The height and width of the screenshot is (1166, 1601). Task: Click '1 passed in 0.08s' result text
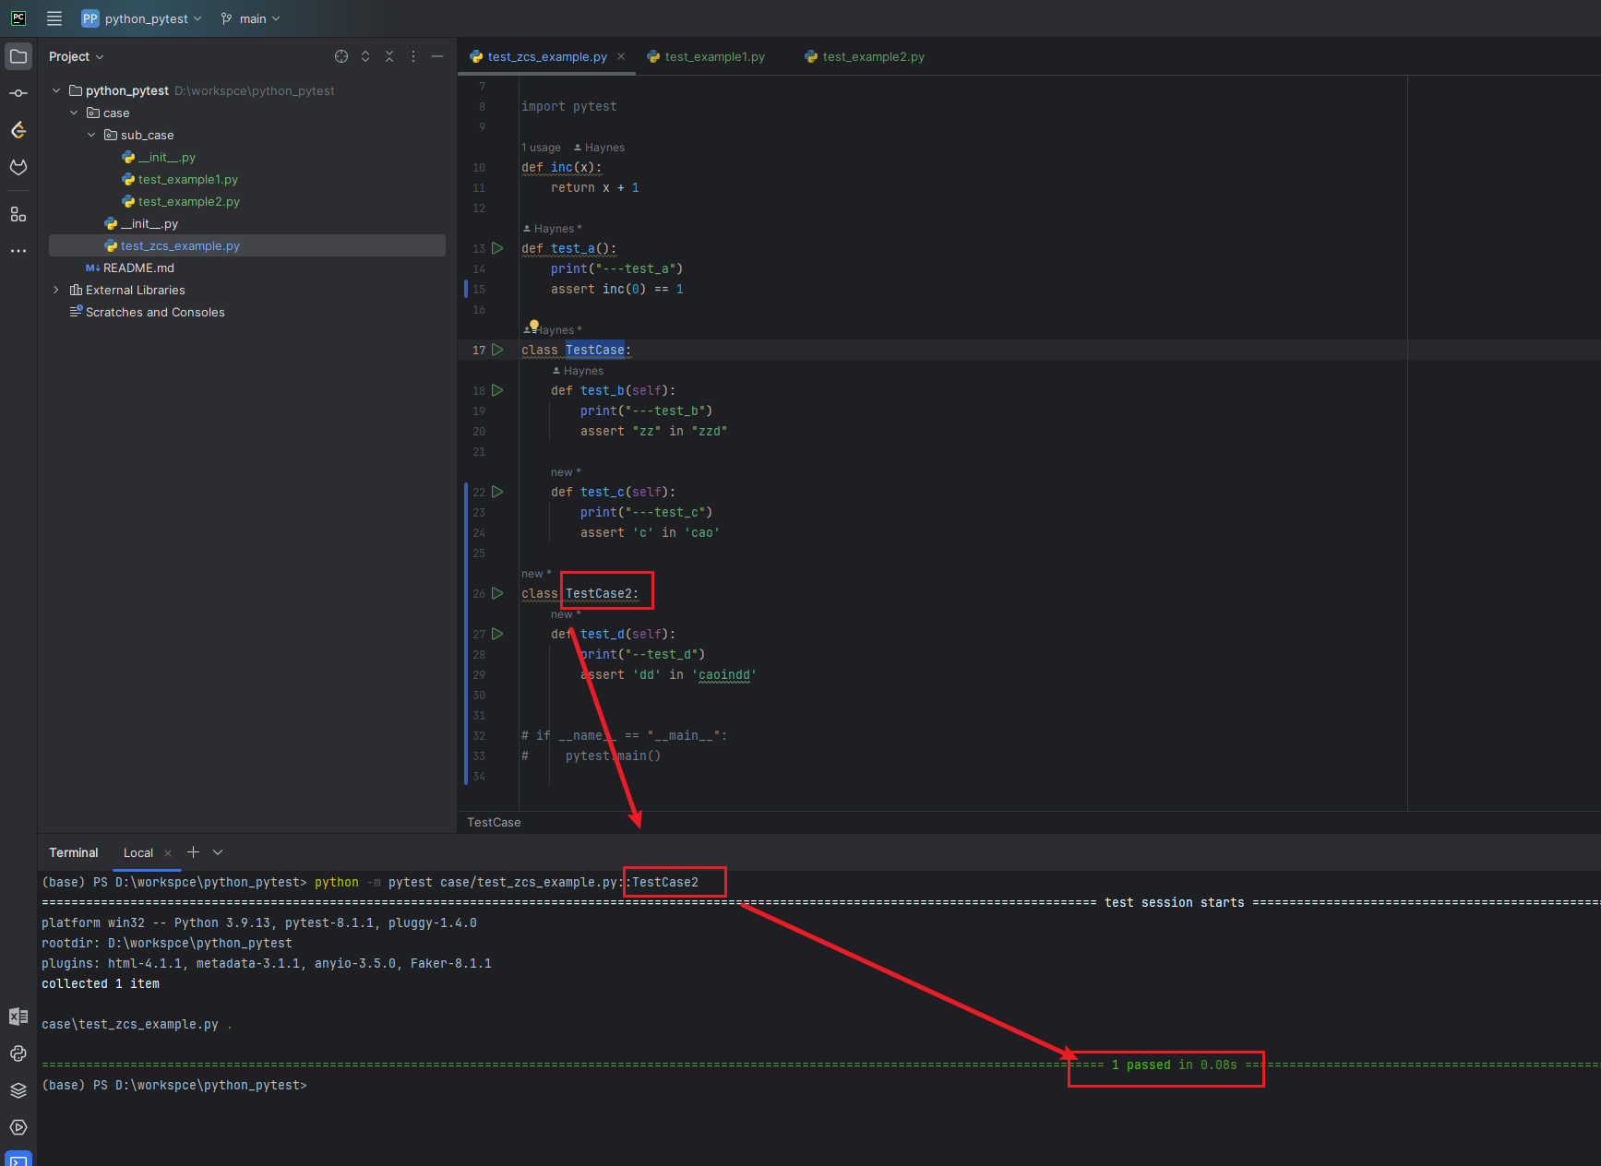coord(1174,1065)
